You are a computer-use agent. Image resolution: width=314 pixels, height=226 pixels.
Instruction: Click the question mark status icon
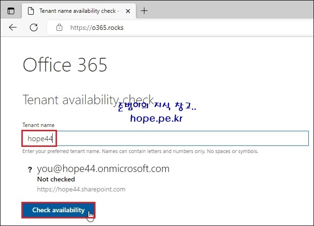tap(30, 170)
